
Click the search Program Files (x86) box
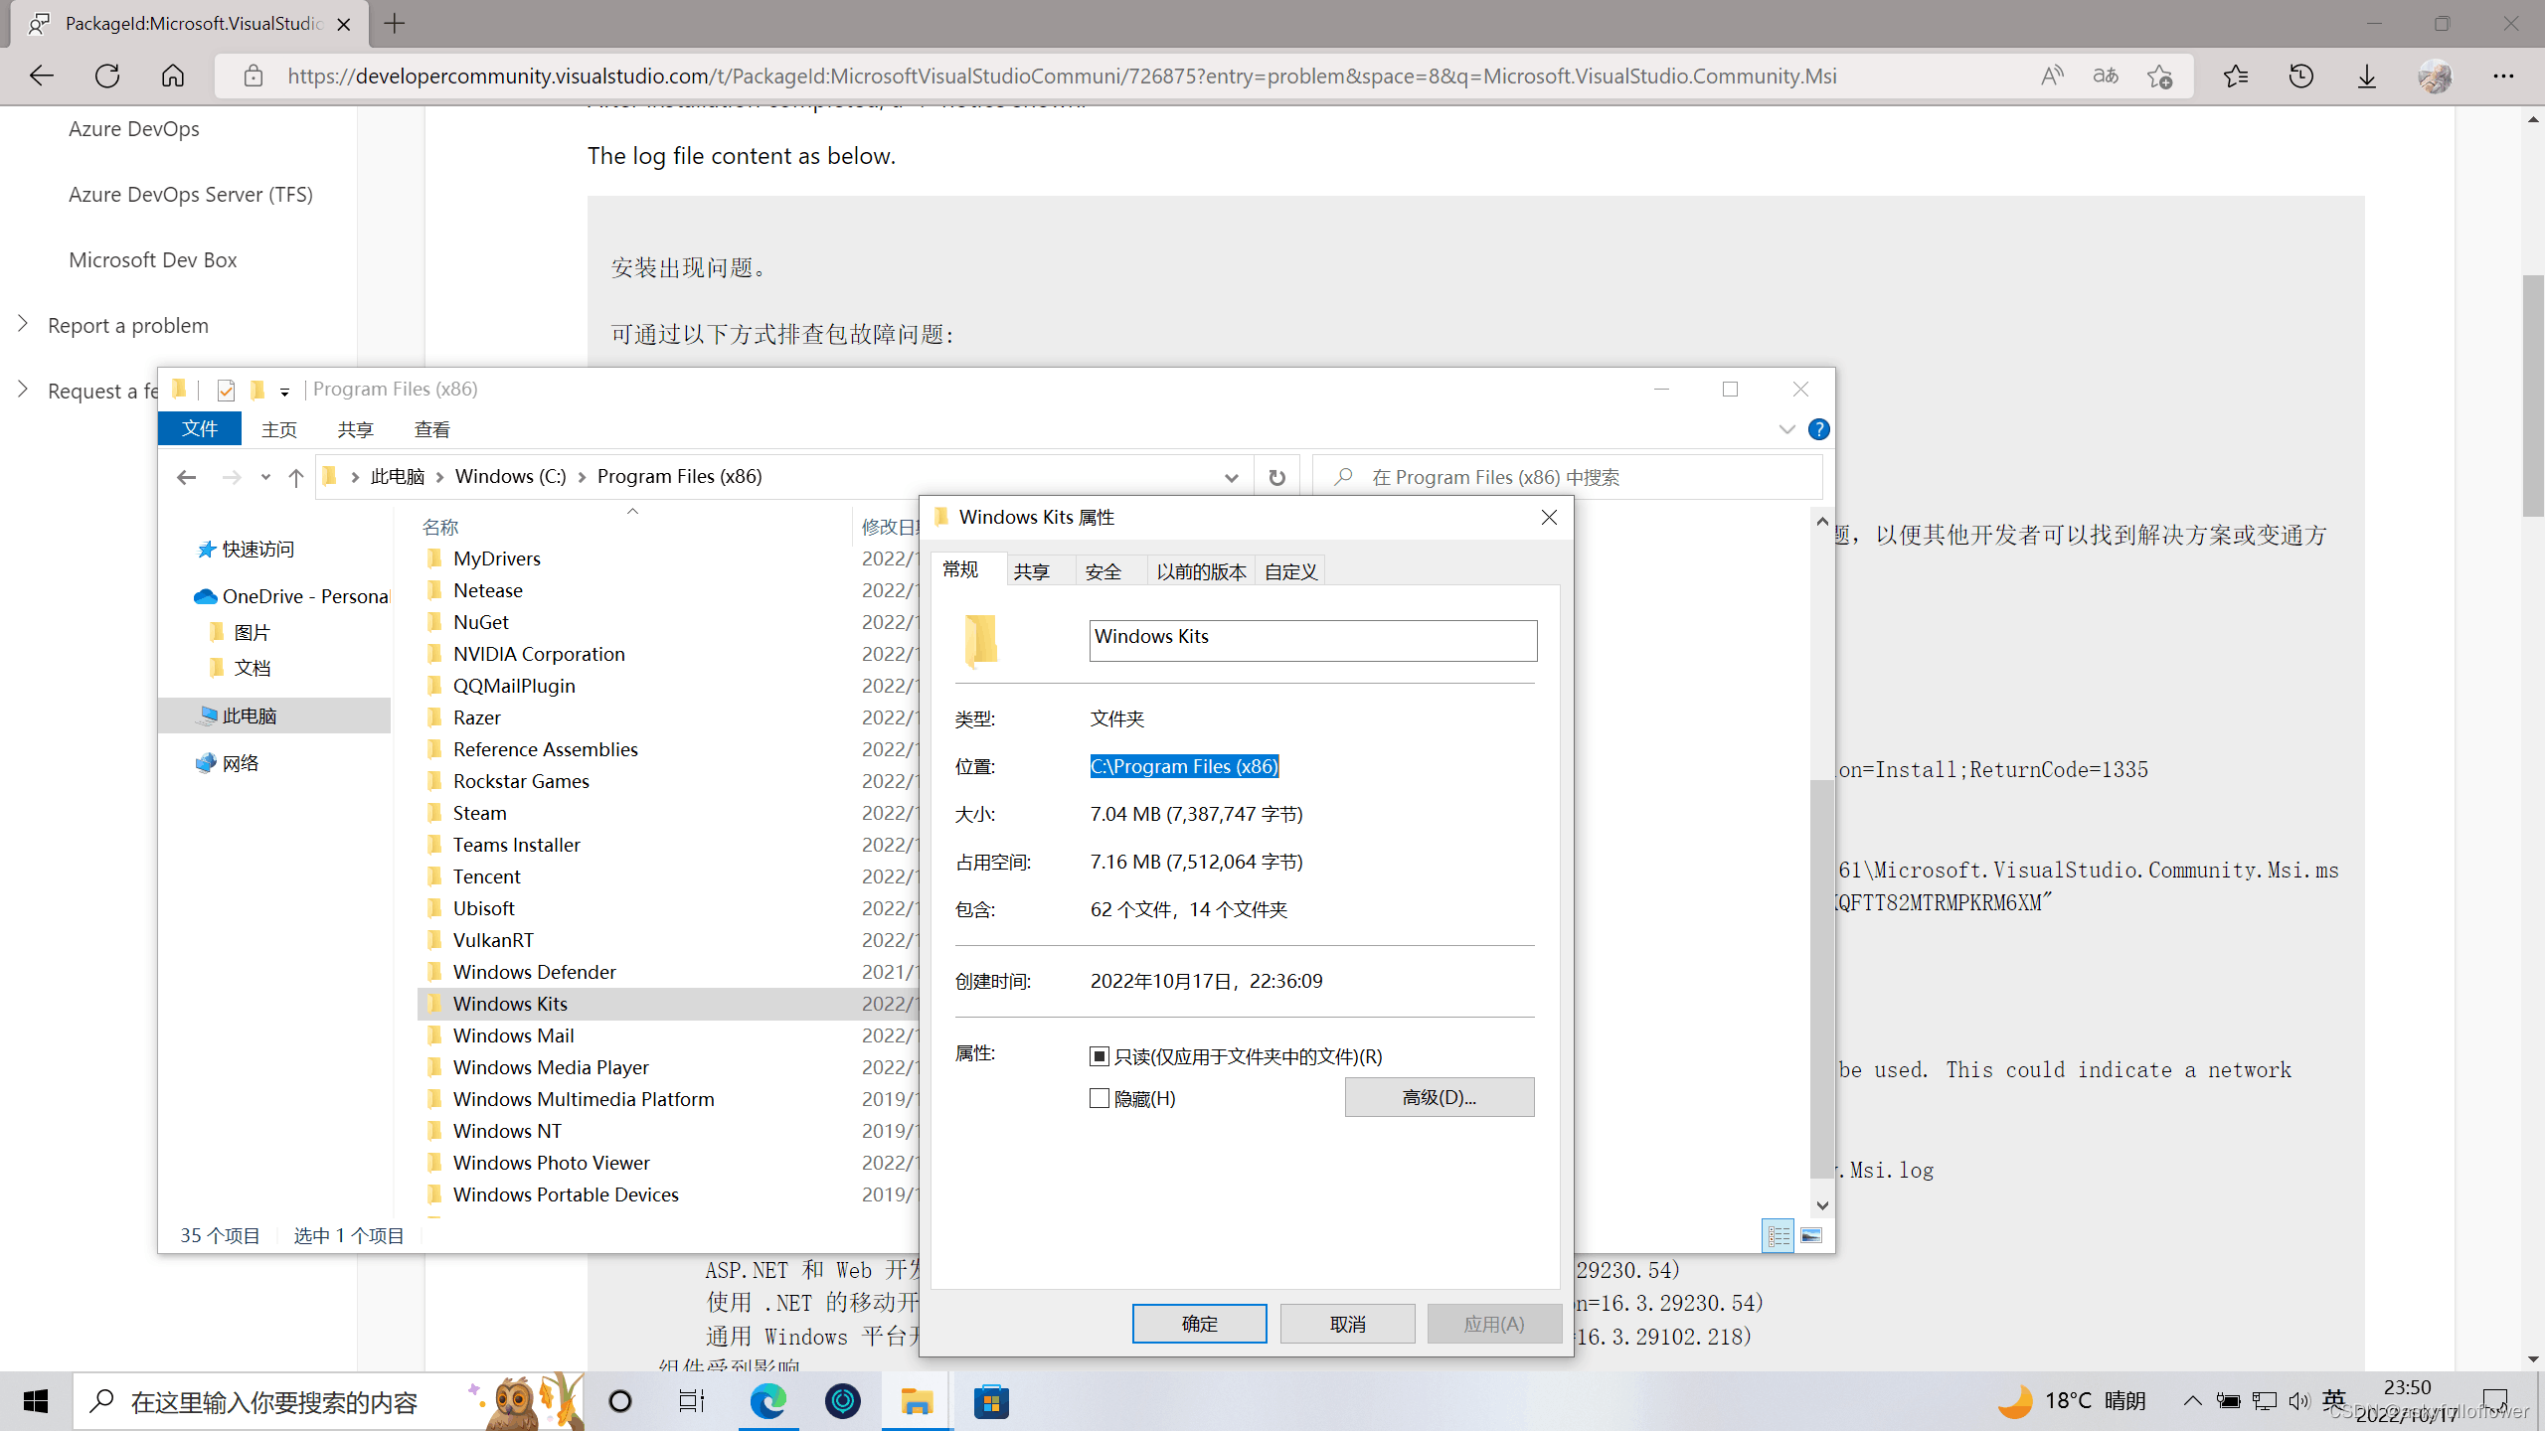pyautogui.click(x=1569, y=477)
